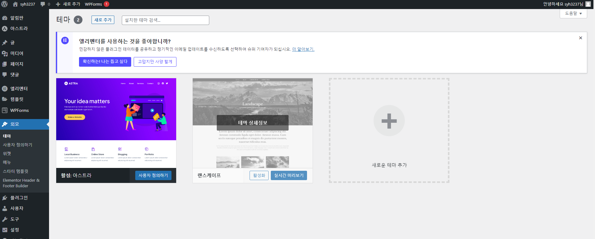Click the 사용자 person icon
595x239 pixels.
coord(5,208)
